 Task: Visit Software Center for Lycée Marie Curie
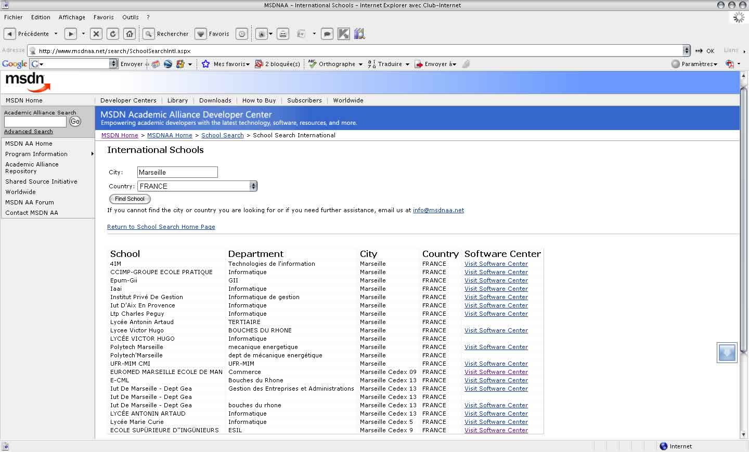pos(496,422)
